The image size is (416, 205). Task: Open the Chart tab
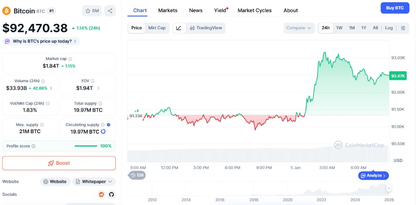pyautogui.click(x=140, y=10)
